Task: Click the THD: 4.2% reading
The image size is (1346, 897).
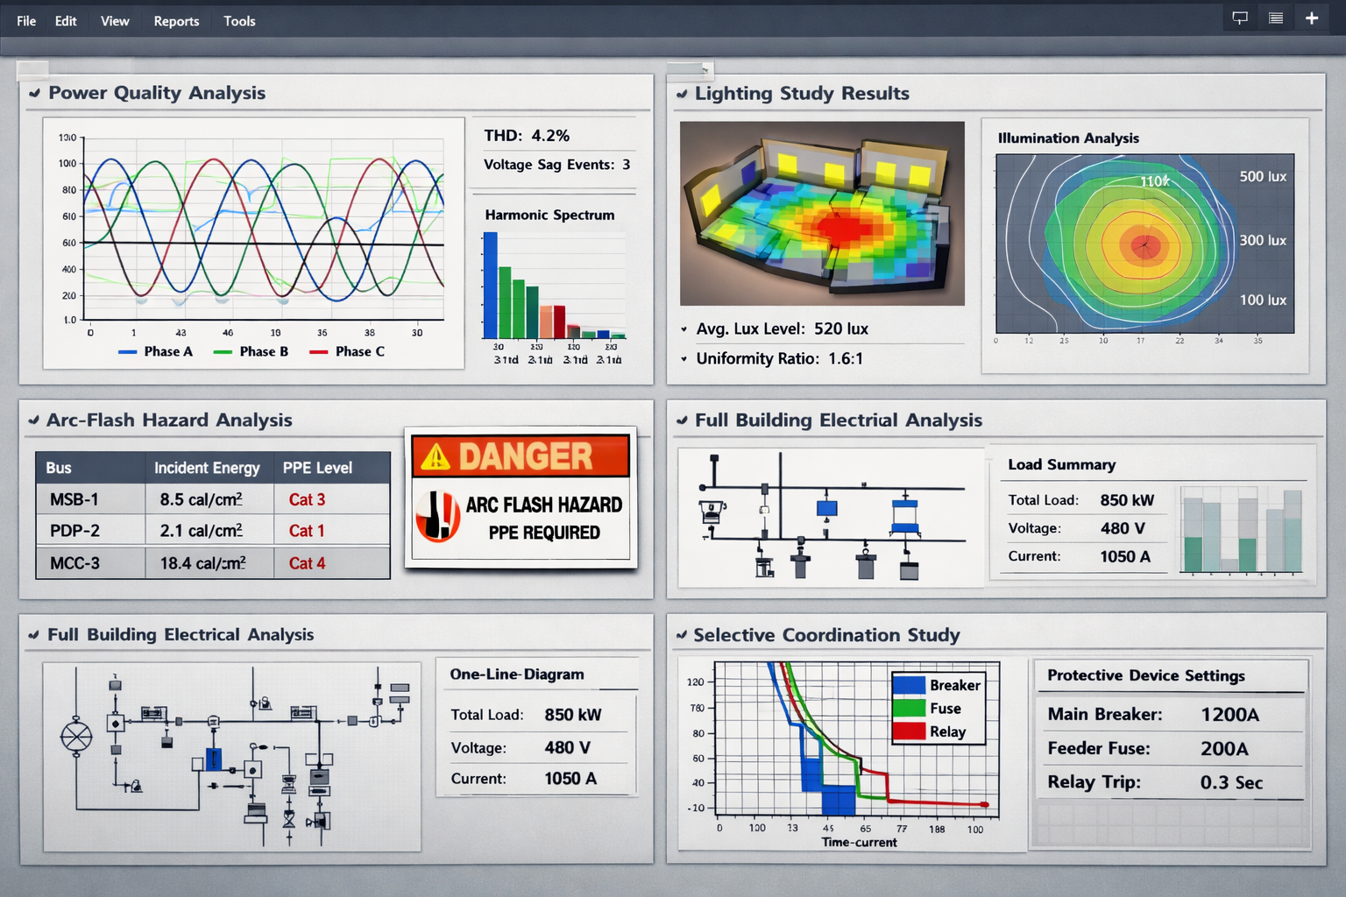Action: tap(527, 136)
